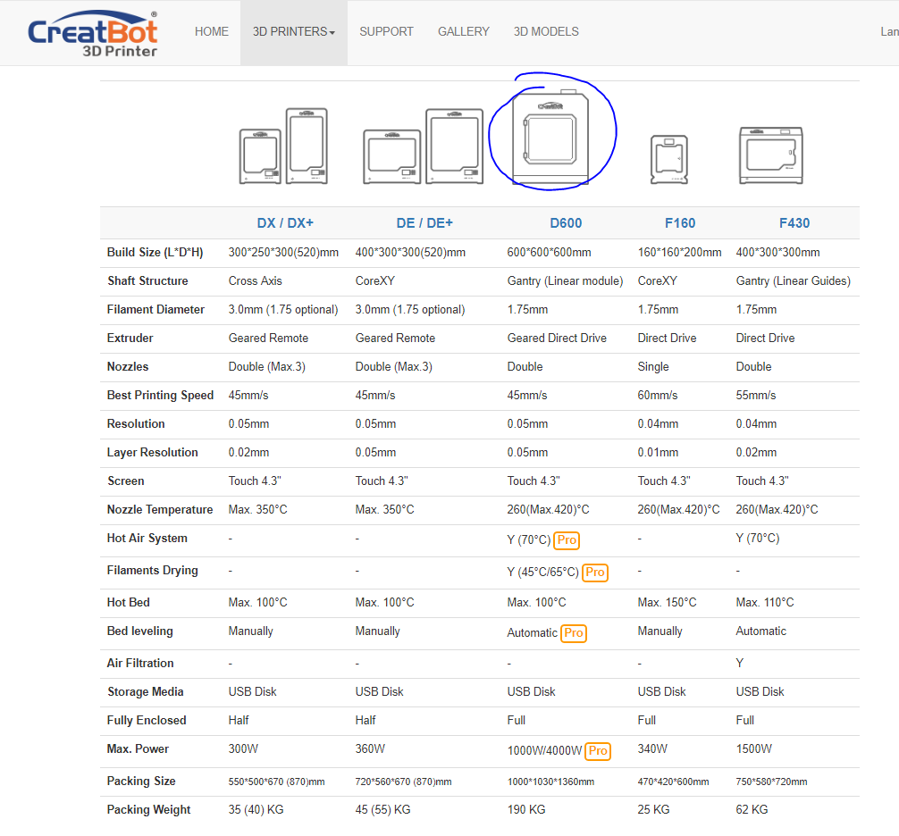Click the F430 printer image
899x836 pixels.
click(x=769, y=155)
